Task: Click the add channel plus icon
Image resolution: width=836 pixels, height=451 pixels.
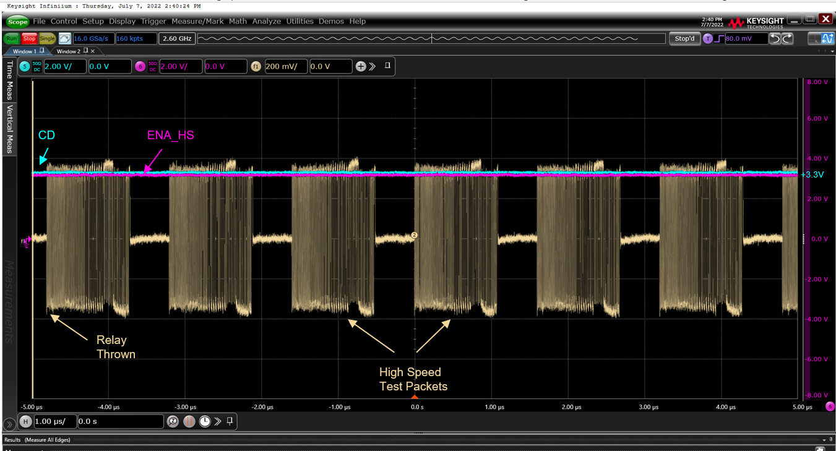Action: click(361, 66)
